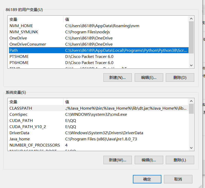The height and width of the screenshot is (188, 205).
Task: Click 编辑(E)... for user variables
Action: pos(149,77)
